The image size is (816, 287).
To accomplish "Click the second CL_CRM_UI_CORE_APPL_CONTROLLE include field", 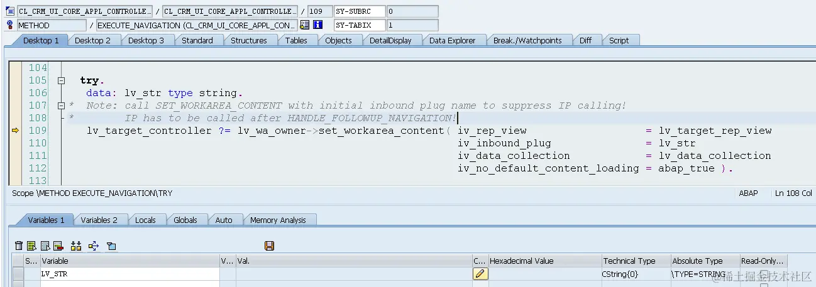I will [229, 11].
